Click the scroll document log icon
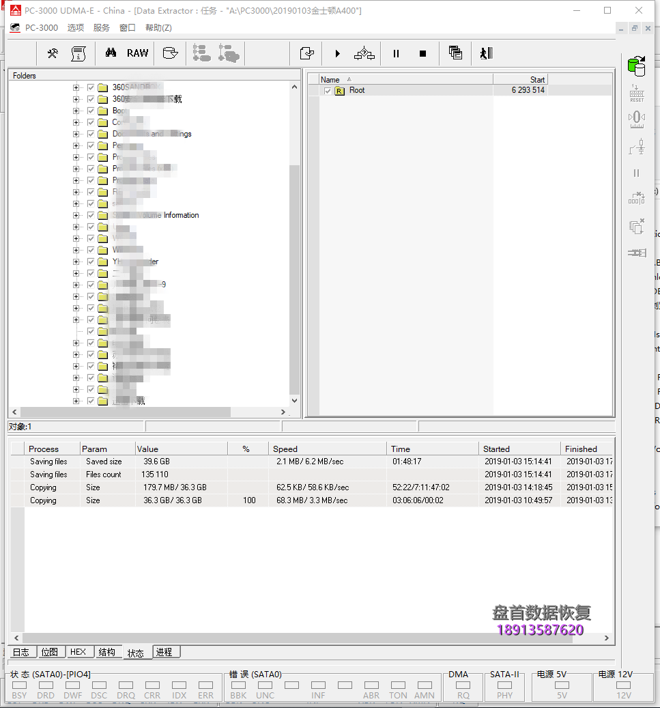 point(78,53)
